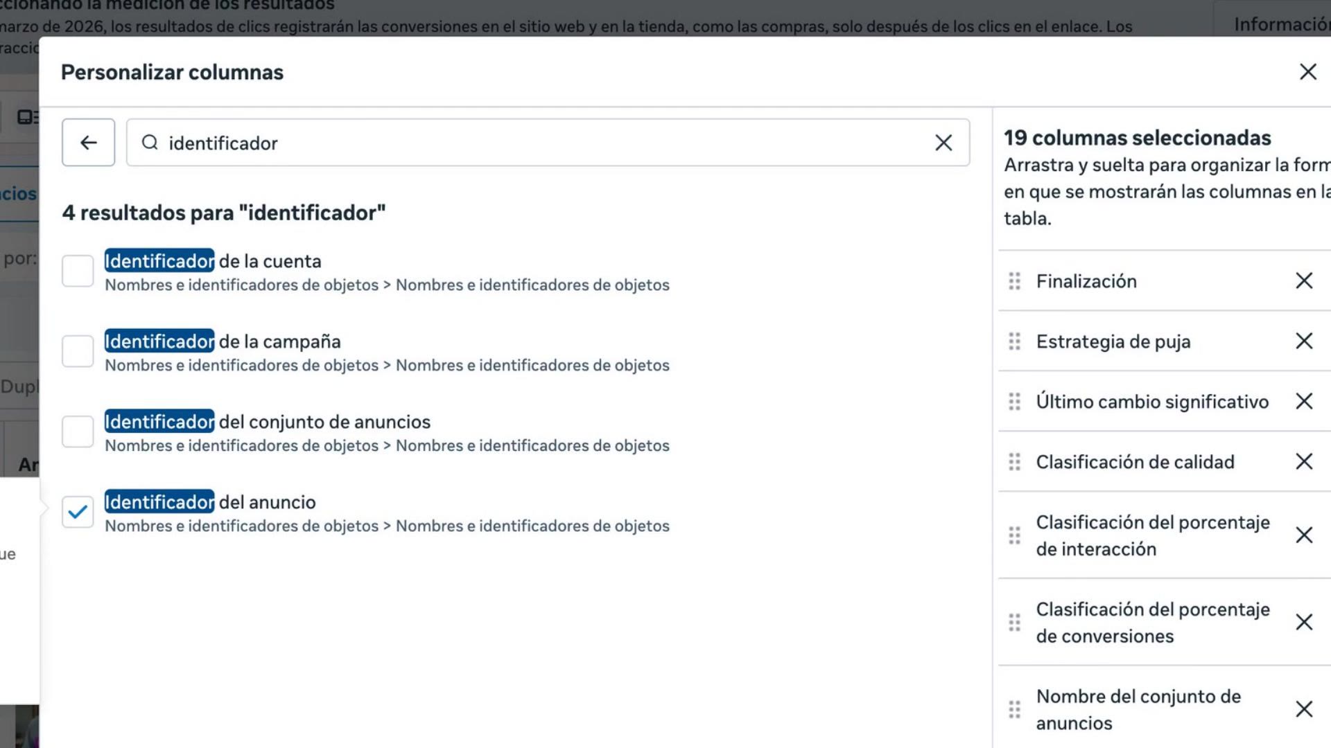The width and height of the screenshot is (1331, 748).
Task: Click the '4 resultados para identificador' heading
Action: [224, 213]
